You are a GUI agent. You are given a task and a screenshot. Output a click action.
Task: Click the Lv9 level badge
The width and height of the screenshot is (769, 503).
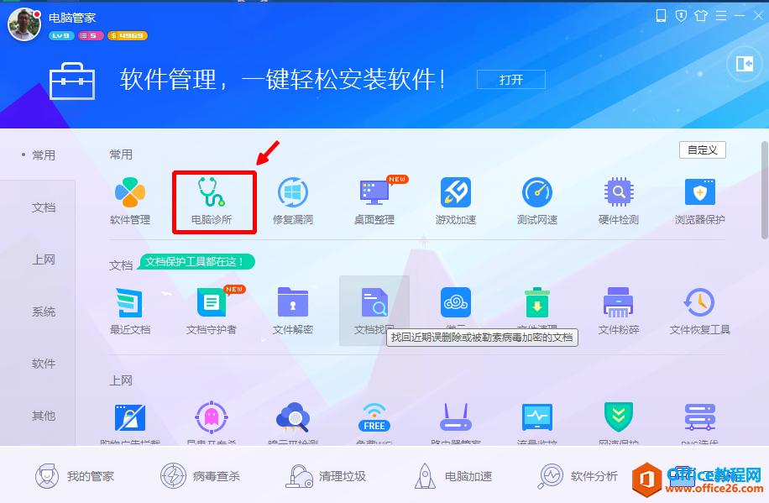[x=61, y=36]
